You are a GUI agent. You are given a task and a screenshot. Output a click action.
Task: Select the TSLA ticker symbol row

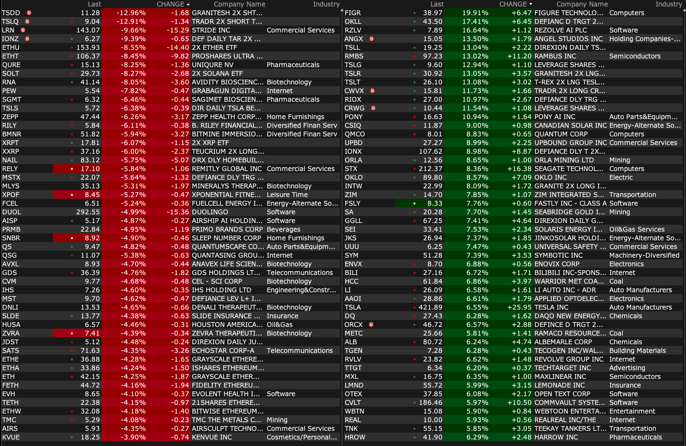coord(353,307)
